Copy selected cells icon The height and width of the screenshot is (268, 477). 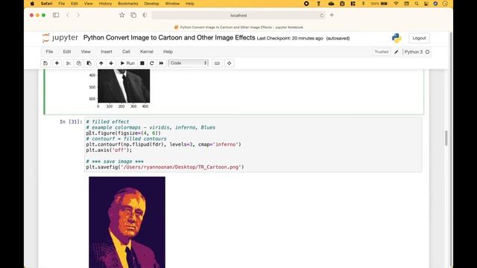tap(79, 63)
